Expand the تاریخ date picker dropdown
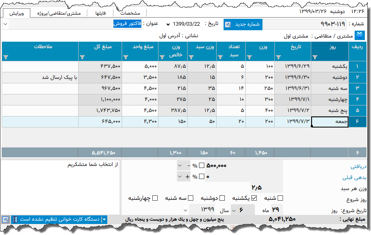The image size is (371, 235). 168,24
